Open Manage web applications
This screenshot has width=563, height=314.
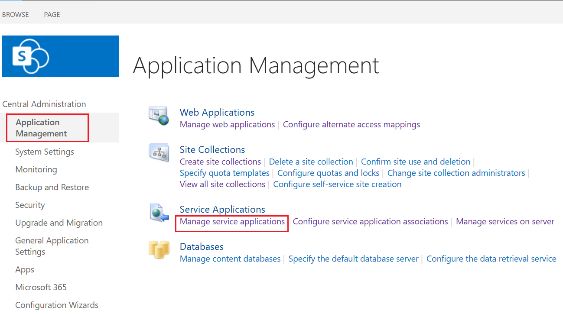[227, 124]
